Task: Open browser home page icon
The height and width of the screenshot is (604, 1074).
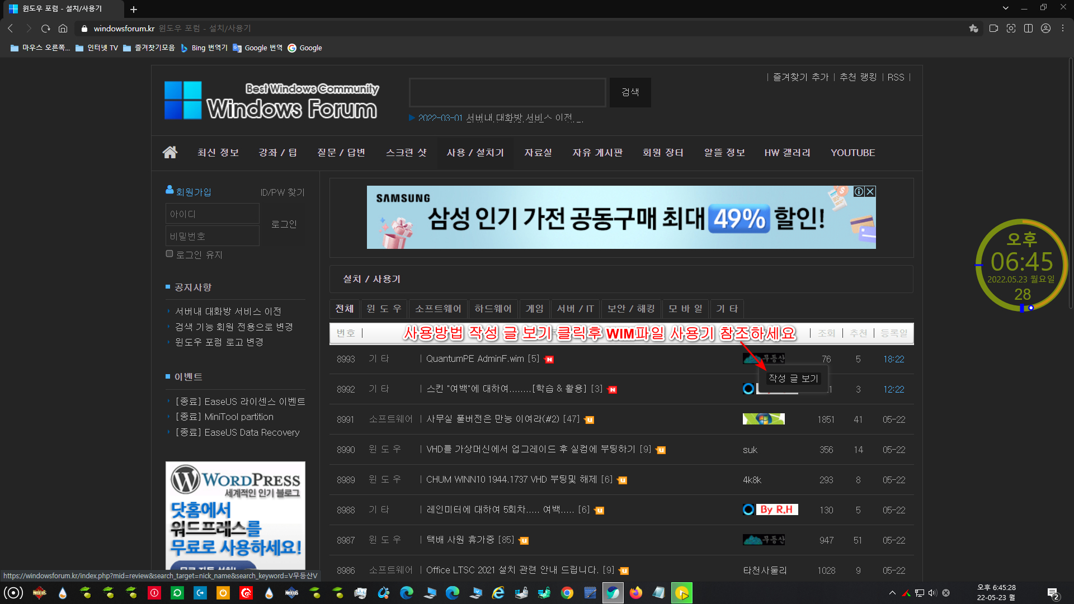Action: pyautogui.click(x=63, y=29)
